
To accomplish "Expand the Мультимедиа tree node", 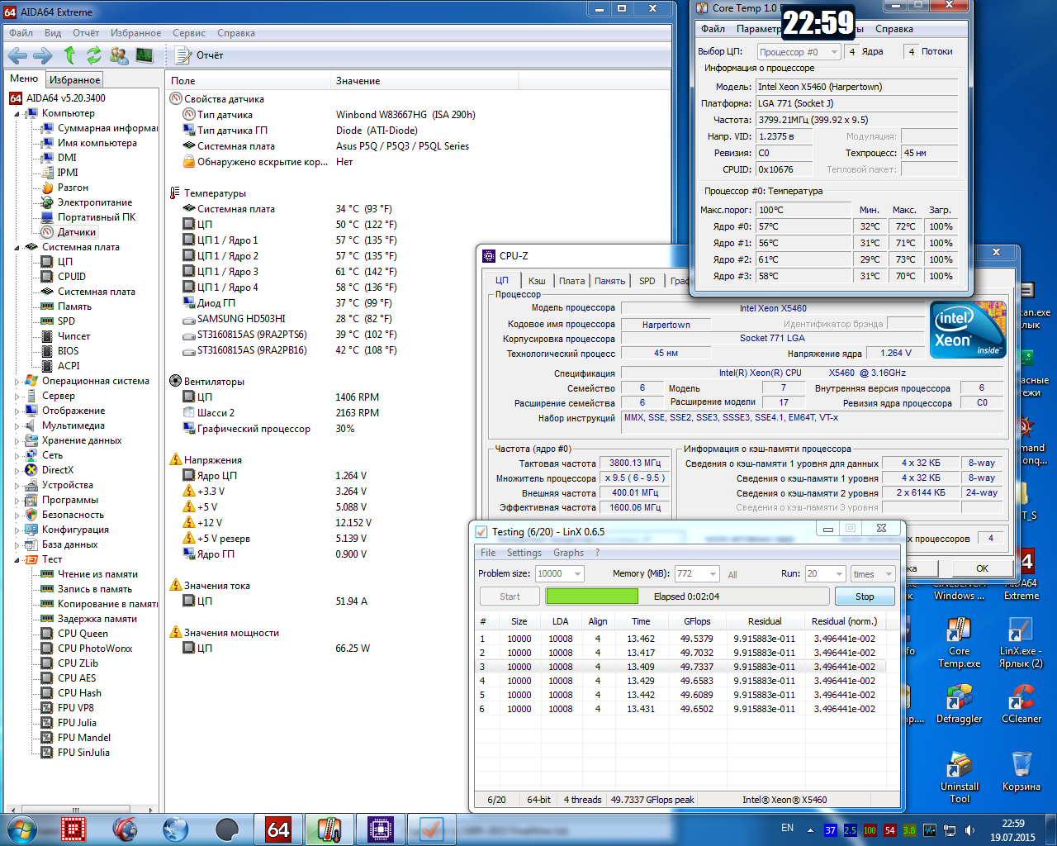I will pos(17,426).
